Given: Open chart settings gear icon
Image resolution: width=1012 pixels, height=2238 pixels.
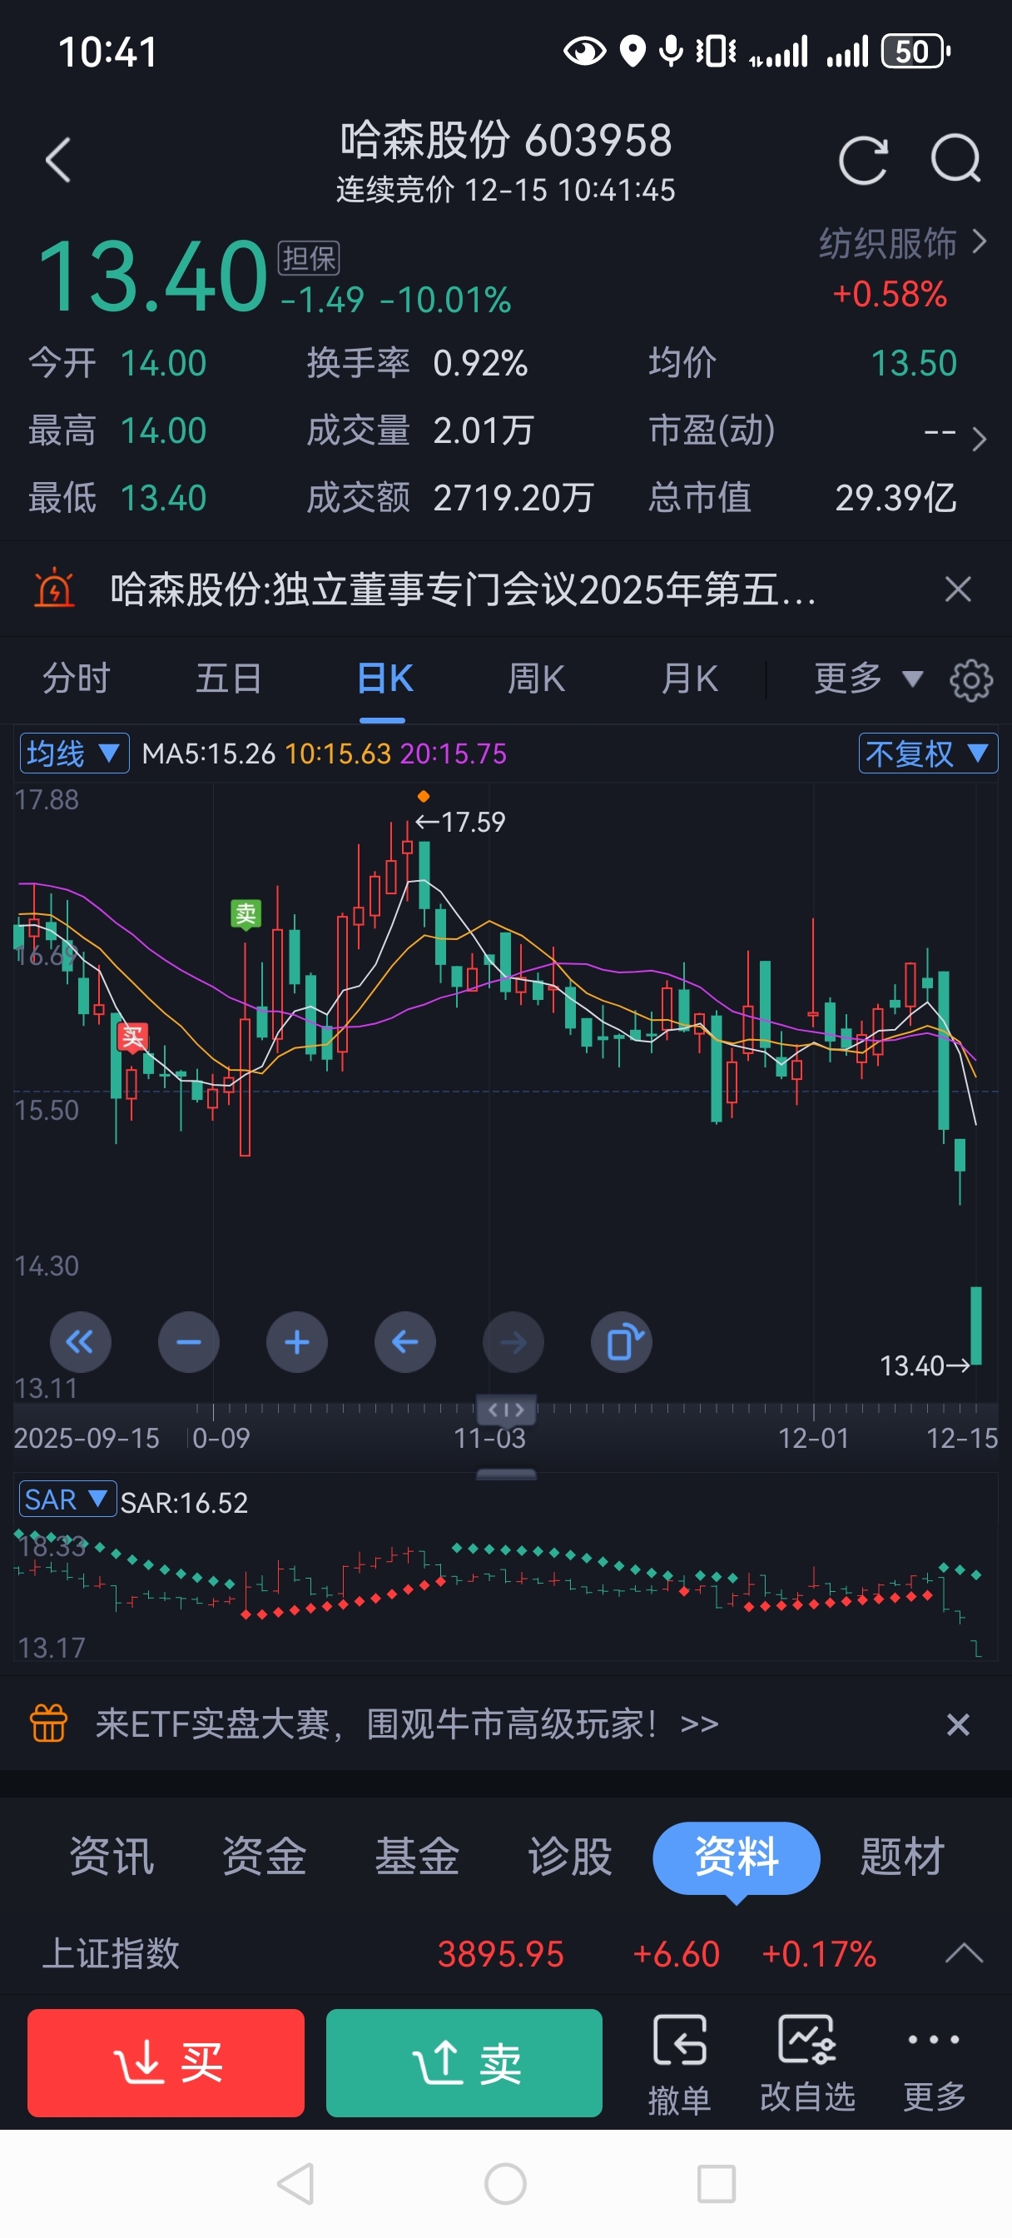Looking at the screenshot, I should tap(970, 680).
